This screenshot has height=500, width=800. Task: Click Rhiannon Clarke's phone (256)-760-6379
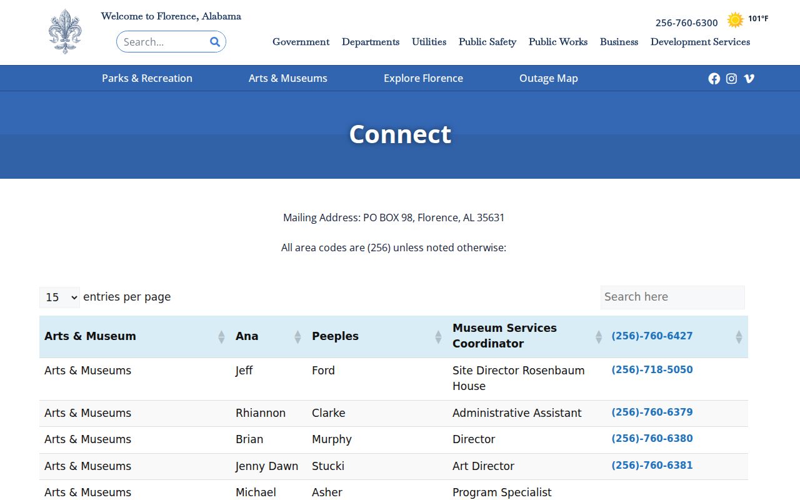coord(652,412)
